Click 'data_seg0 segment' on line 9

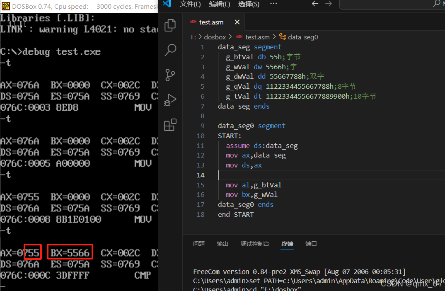(x=252, y=126)
